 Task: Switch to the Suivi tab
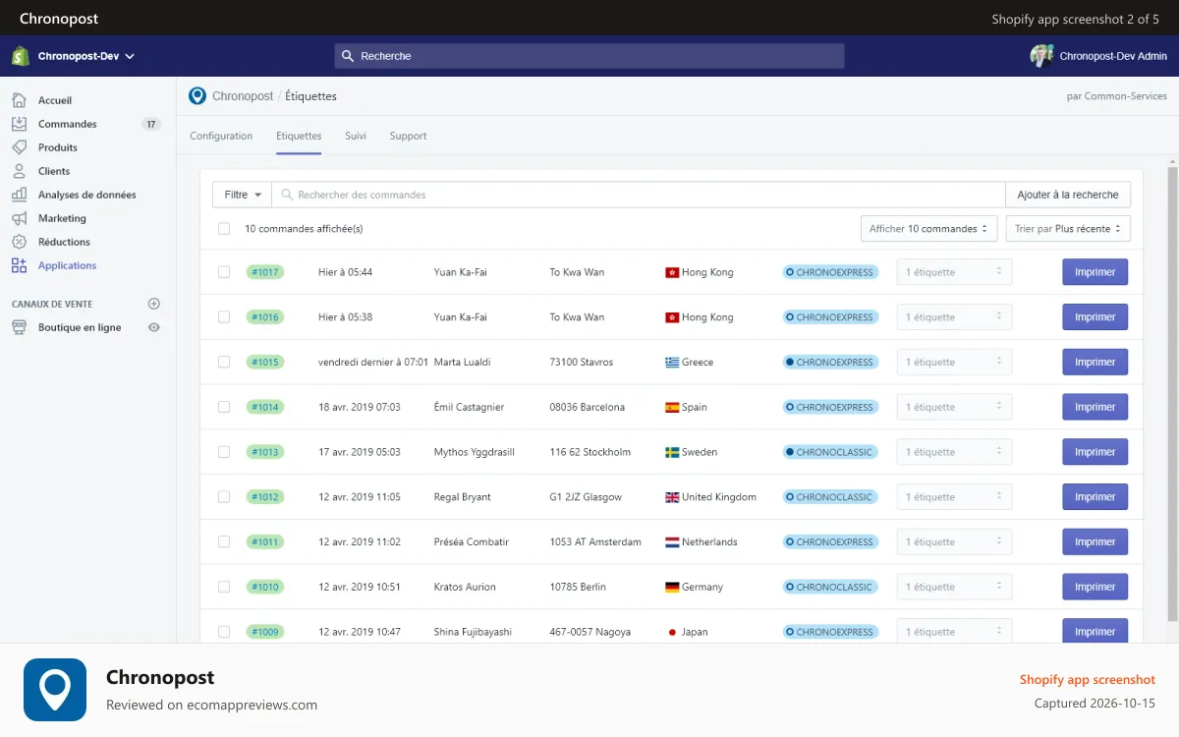point(356,136)
